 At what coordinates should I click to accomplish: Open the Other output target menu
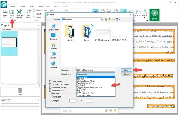click(x=144, y=14)
